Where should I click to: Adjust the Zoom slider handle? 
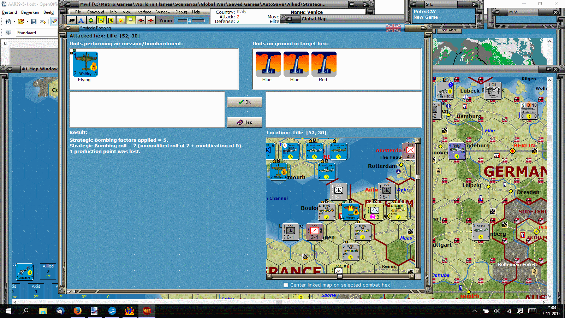tap(190, 21)
